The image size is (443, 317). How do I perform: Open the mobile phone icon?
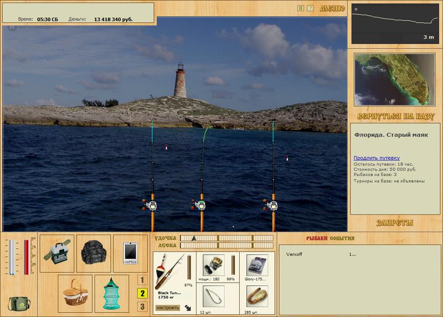130,253
